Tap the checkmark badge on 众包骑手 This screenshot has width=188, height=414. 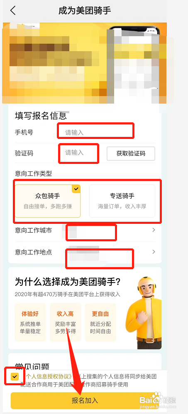click(76, 189)
